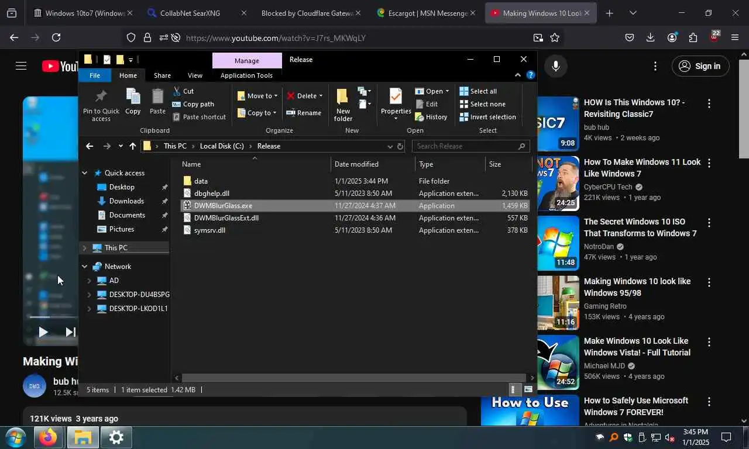Open Explorer help question mark icon

pos(530,75)
